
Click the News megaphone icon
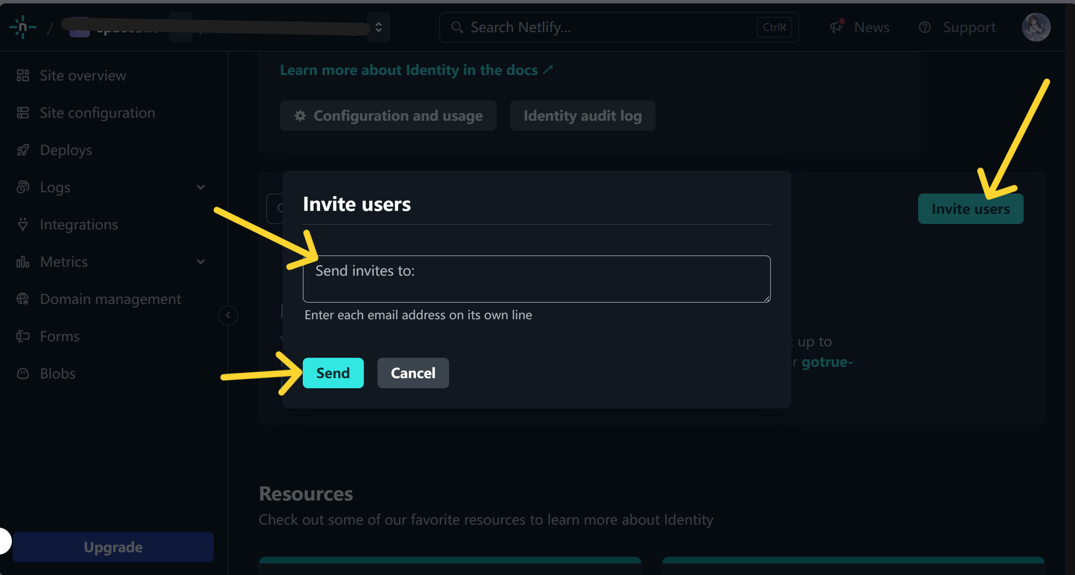(837, 27)
